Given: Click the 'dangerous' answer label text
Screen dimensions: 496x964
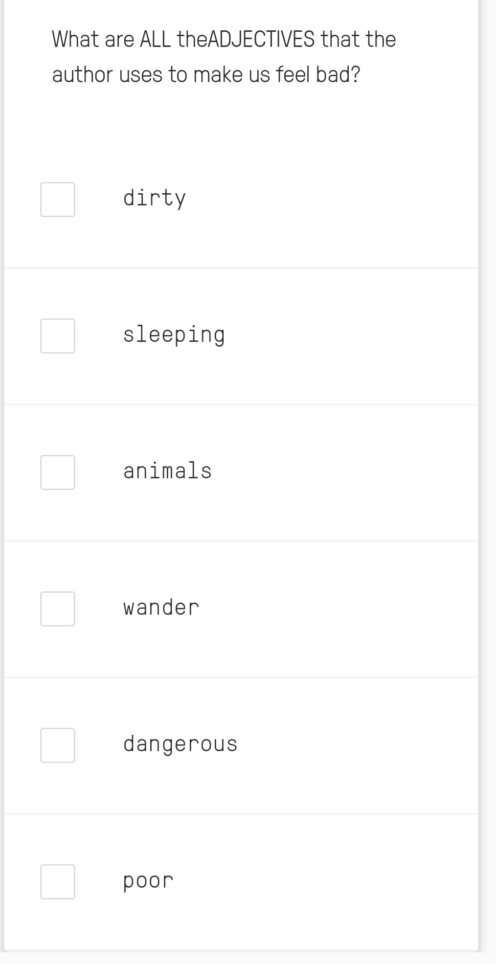Looking at the screenshot, I should [x=180, y=744].
